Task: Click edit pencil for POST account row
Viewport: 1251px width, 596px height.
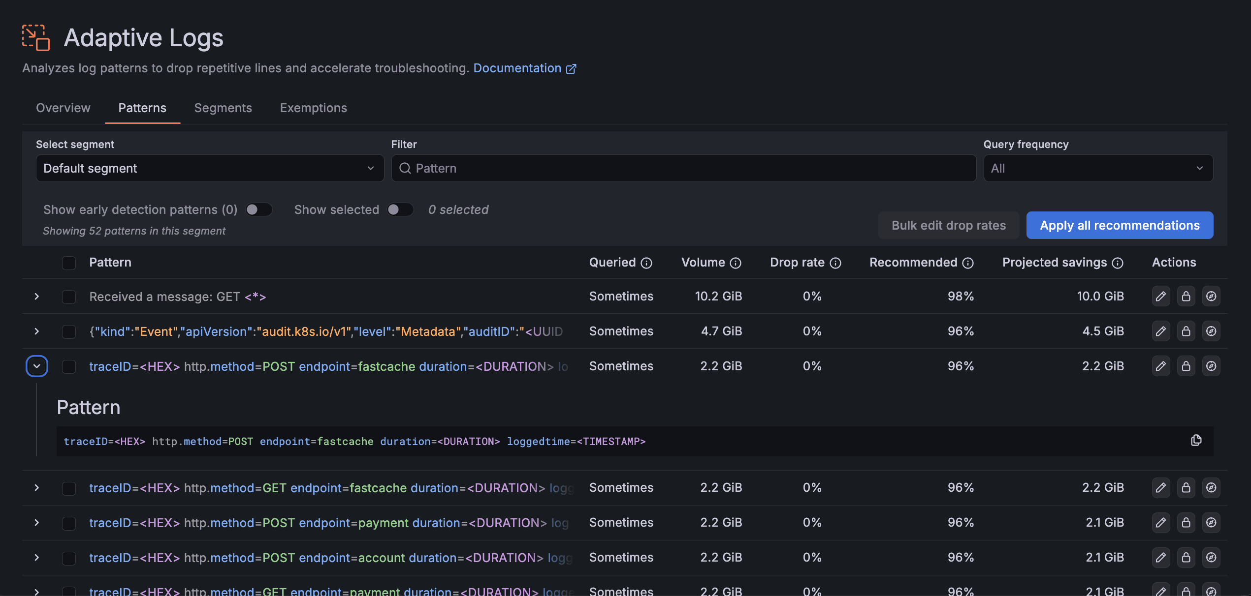Action: (x=1160, y=557)
